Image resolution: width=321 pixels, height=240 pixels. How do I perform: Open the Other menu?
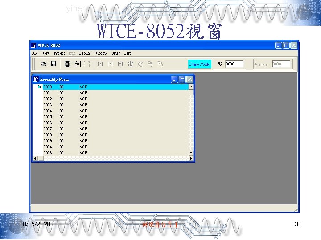(115, 53)
